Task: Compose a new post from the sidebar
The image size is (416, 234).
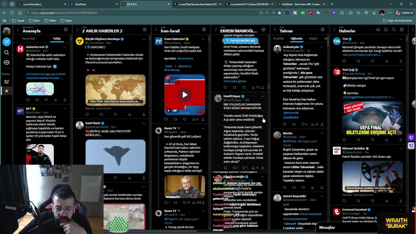Action: tap(6, 42)
